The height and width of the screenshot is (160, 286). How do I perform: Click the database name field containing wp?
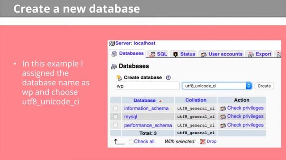pyautogui.click(x=147, y=86)
